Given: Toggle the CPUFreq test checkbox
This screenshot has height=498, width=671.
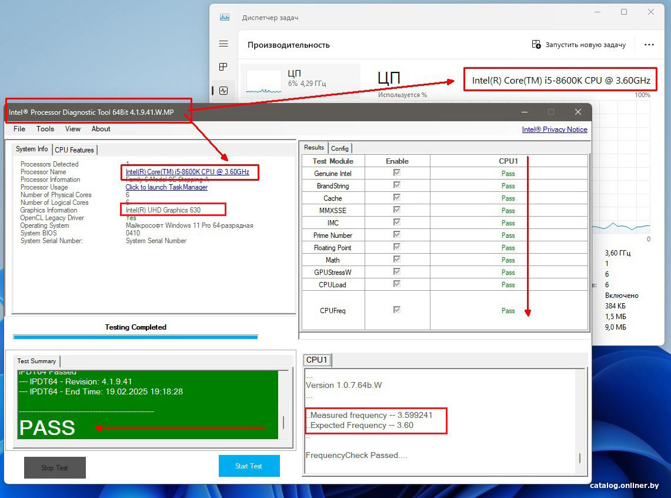Looking at the screenshot, I should coord(397,310).
